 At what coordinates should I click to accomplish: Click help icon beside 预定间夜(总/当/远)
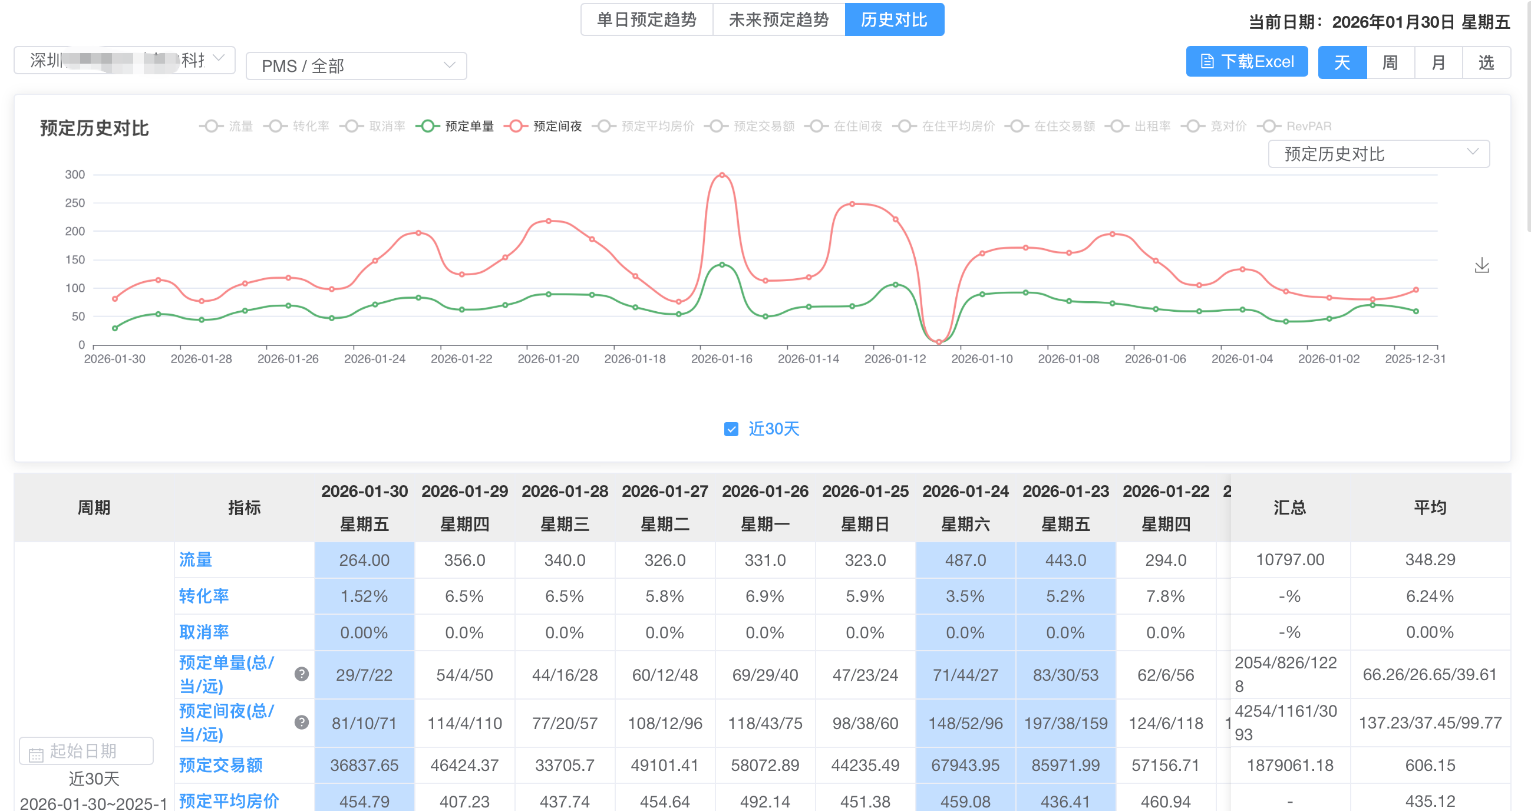click(301, 722)
